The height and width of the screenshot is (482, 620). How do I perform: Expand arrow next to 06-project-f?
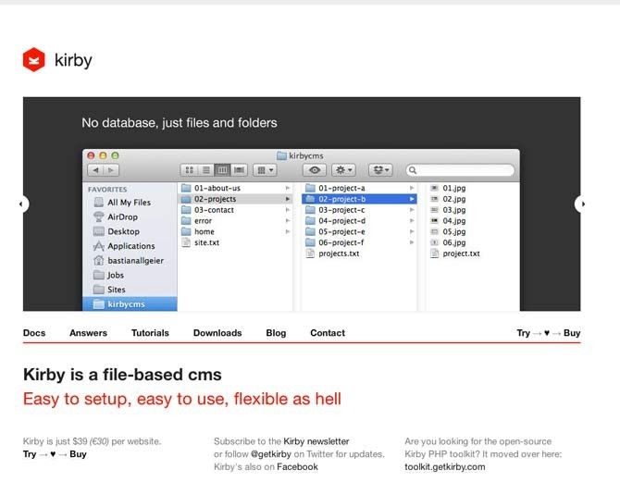point(412,242)
